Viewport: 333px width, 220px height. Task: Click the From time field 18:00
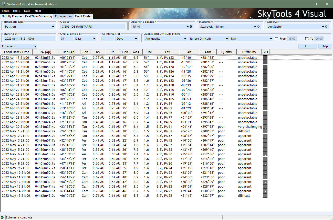[x=292, y=39]
